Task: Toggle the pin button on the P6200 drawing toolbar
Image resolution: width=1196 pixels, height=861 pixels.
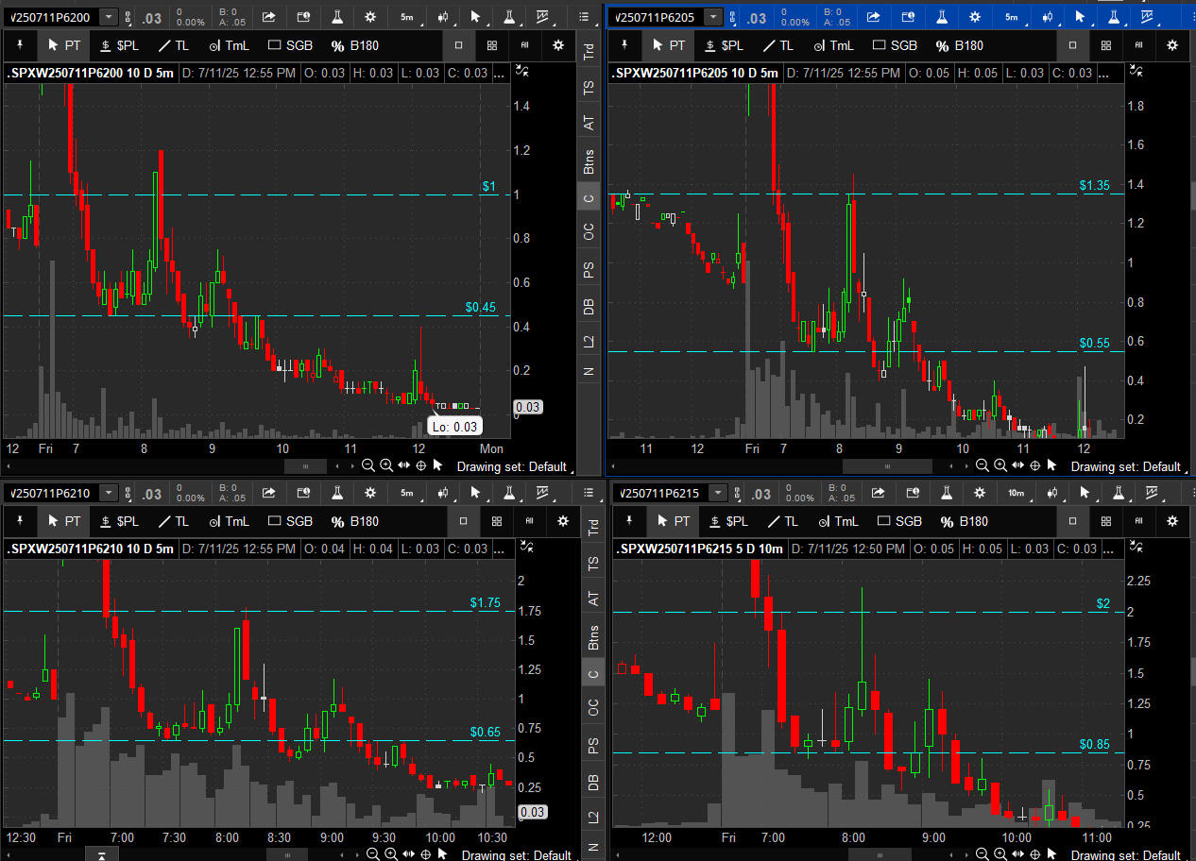Action: click(x=21, y=45)
